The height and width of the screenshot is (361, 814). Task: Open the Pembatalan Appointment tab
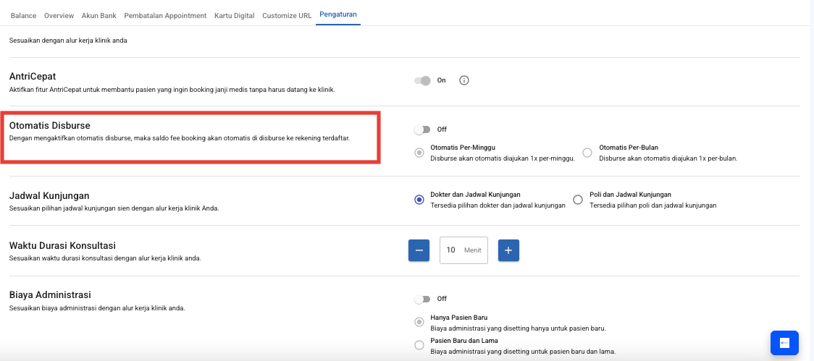[165, 15]
